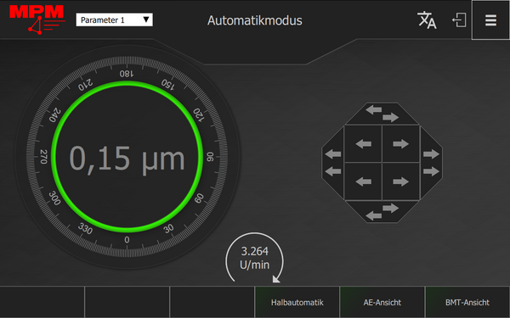
Task: Click right side double right arrows
Action: tap(431, 163)
